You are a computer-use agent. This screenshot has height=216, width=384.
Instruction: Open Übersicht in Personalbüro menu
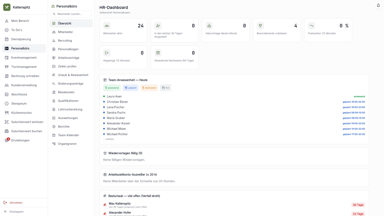click(71, 23)
